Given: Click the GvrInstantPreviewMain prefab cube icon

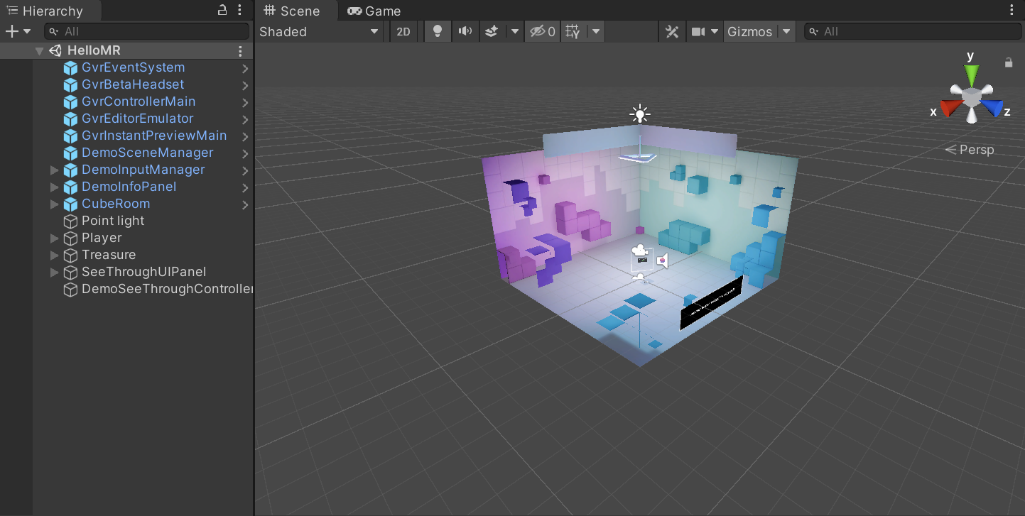Looking at the screenshot, I should [70, 136].
